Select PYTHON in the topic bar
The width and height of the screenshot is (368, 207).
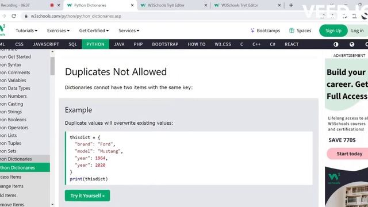(x=95, y=44)
